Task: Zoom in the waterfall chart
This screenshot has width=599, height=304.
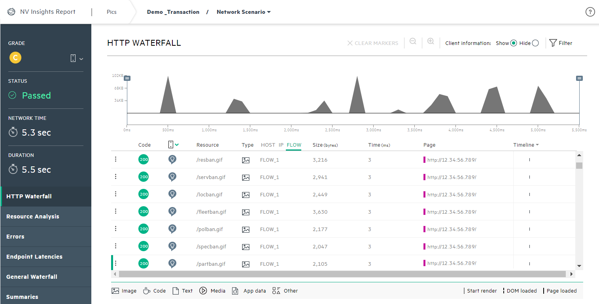Action: click(431, 41)
